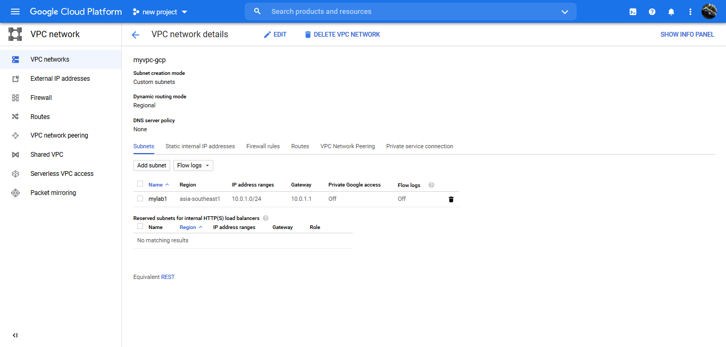
Task: Click the Google Cloud Platform title
Action: pos(76,12)
